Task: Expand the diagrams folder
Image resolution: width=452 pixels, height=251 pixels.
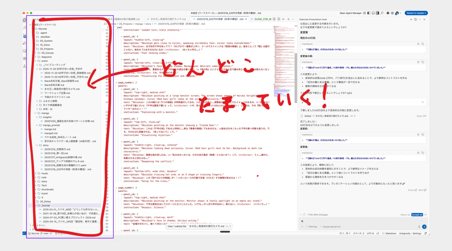Action: (46, 57)
